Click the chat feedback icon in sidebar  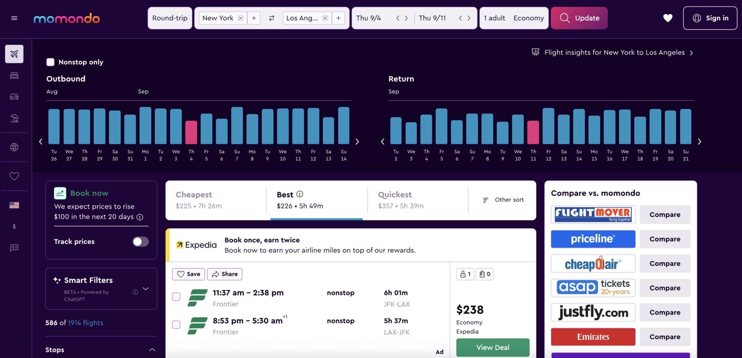(14, 247)
